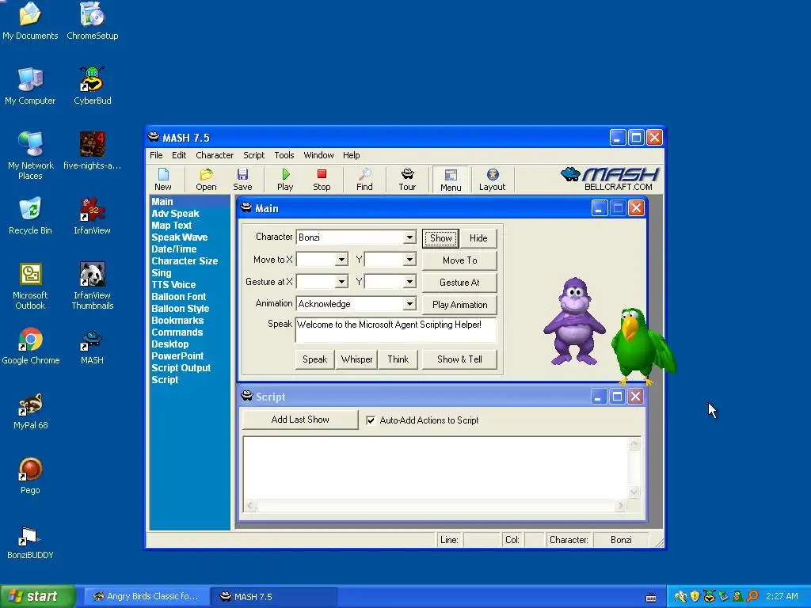Select the My Documents desktop icon
The width and height of the screenshot is (811, 608).
coord(30,21)
